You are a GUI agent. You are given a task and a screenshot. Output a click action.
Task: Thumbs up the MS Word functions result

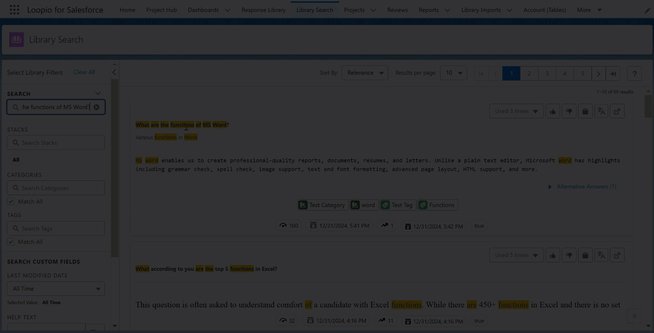553,111
